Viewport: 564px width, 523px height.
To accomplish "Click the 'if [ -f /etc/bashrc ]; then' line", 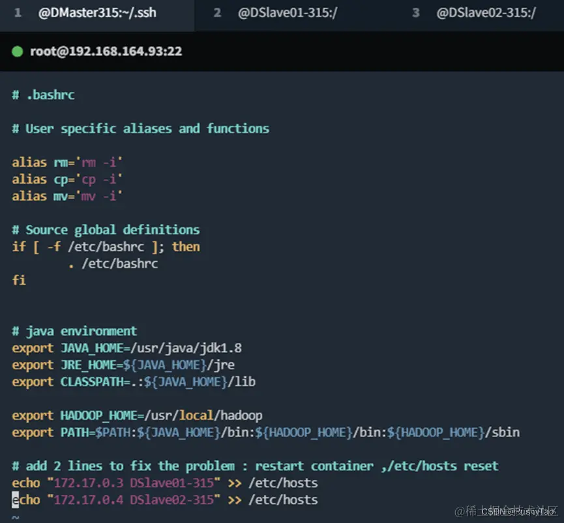I will click(106, 247).
